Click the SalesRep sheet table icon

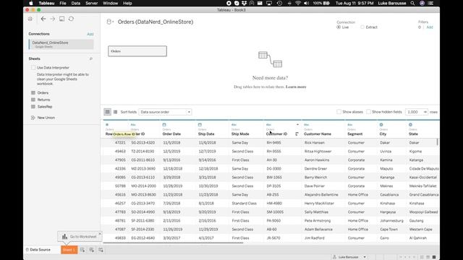[33, 106]
